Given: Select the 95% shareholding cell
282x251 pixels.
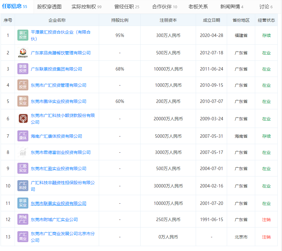Looking at the screenshot, I should (120, 35).
